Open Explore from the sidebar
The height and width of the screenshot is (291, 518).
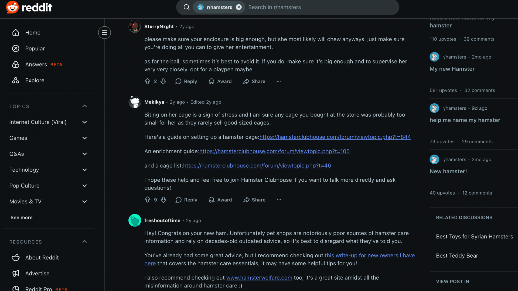tap(35, 80)
